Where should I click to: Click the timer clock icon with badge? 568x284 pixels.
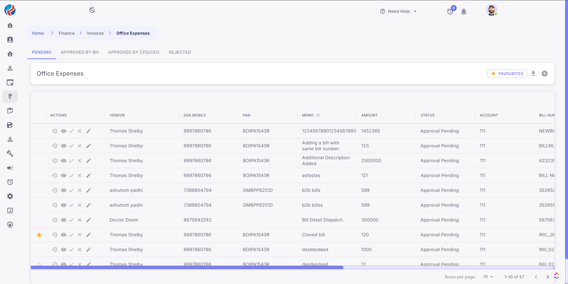pos(450,12)
